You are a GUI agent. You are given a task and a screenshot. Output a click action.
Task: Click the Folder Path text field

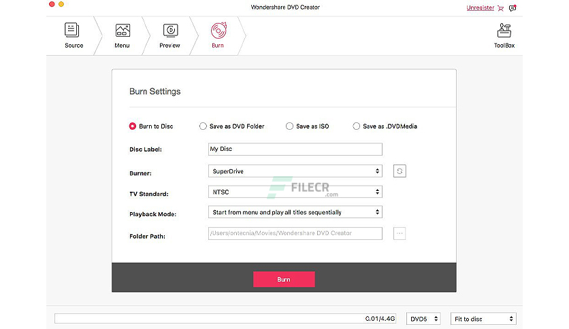coord(295,233)
